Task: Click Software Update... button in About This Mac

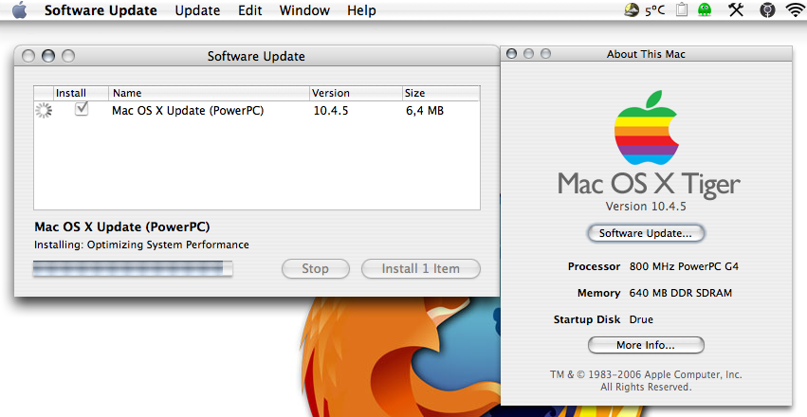Action: pyautogui.click(x=646, y=233)
